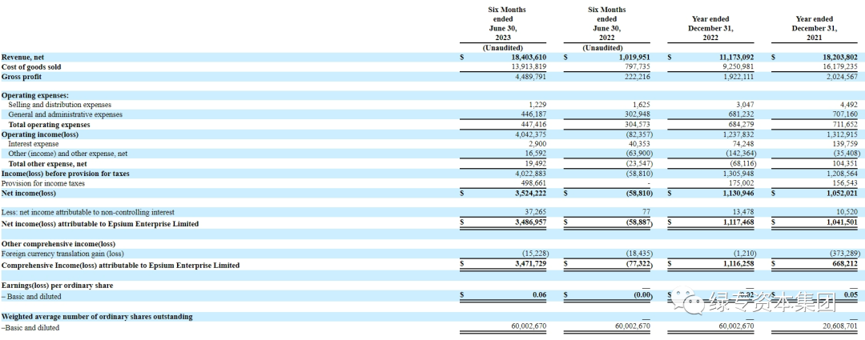Click the 2023 revenue value 18,403,610
The height and width of the screenshot is (340, 865).
(x=523, y=58)
